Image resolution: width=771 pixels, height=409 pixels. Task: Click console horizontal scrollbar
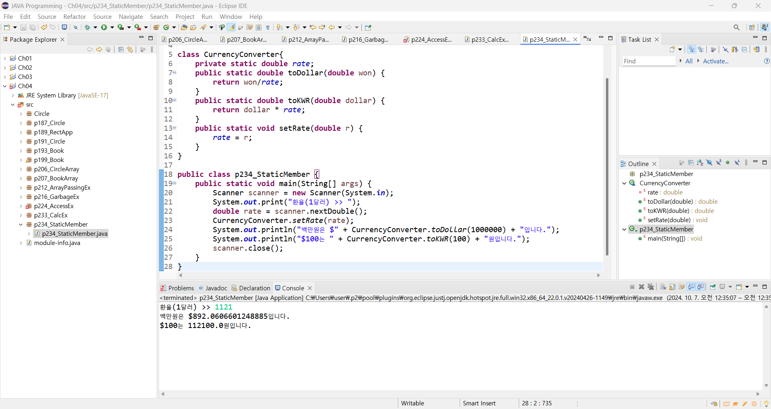[x=460, y=394]
